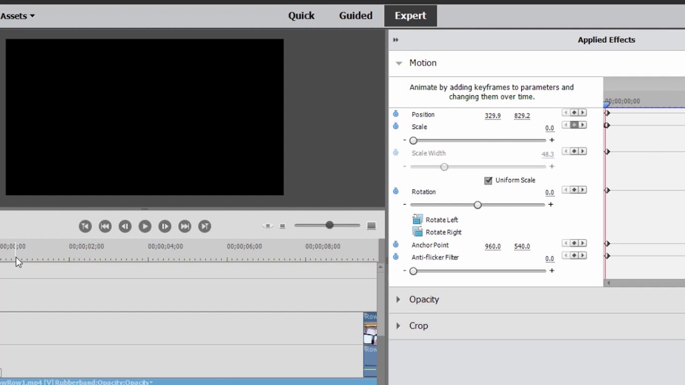685x385 pixels.
Task: Toggle animation stopwatch for Position
Action: tap(395, 114)
